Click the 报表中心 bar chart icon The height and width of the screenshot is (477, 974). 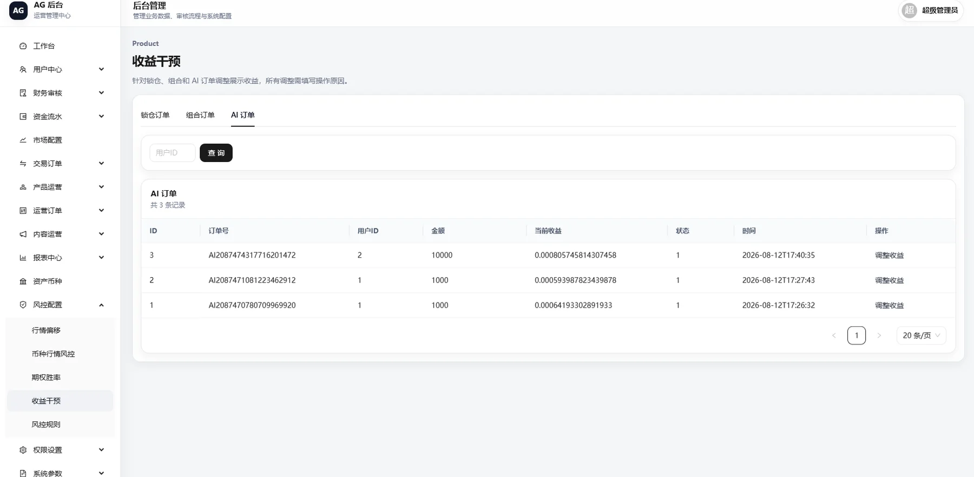(x=23, y=258)
